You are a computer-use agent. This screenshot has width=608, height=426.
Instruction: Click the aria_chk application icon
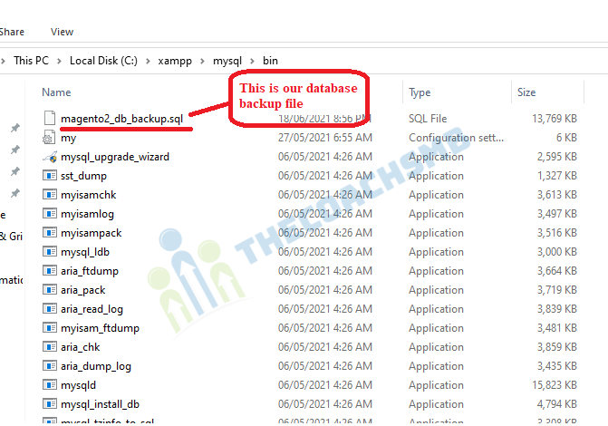tap(50, 346)
